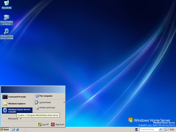Launch Command Prompt from Start menu

point(17,97)
